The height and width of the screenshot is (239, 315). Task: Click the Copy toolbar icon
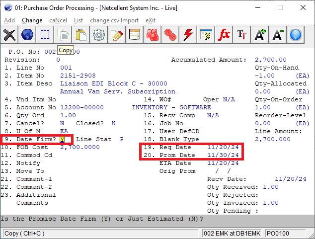[63, 35]
